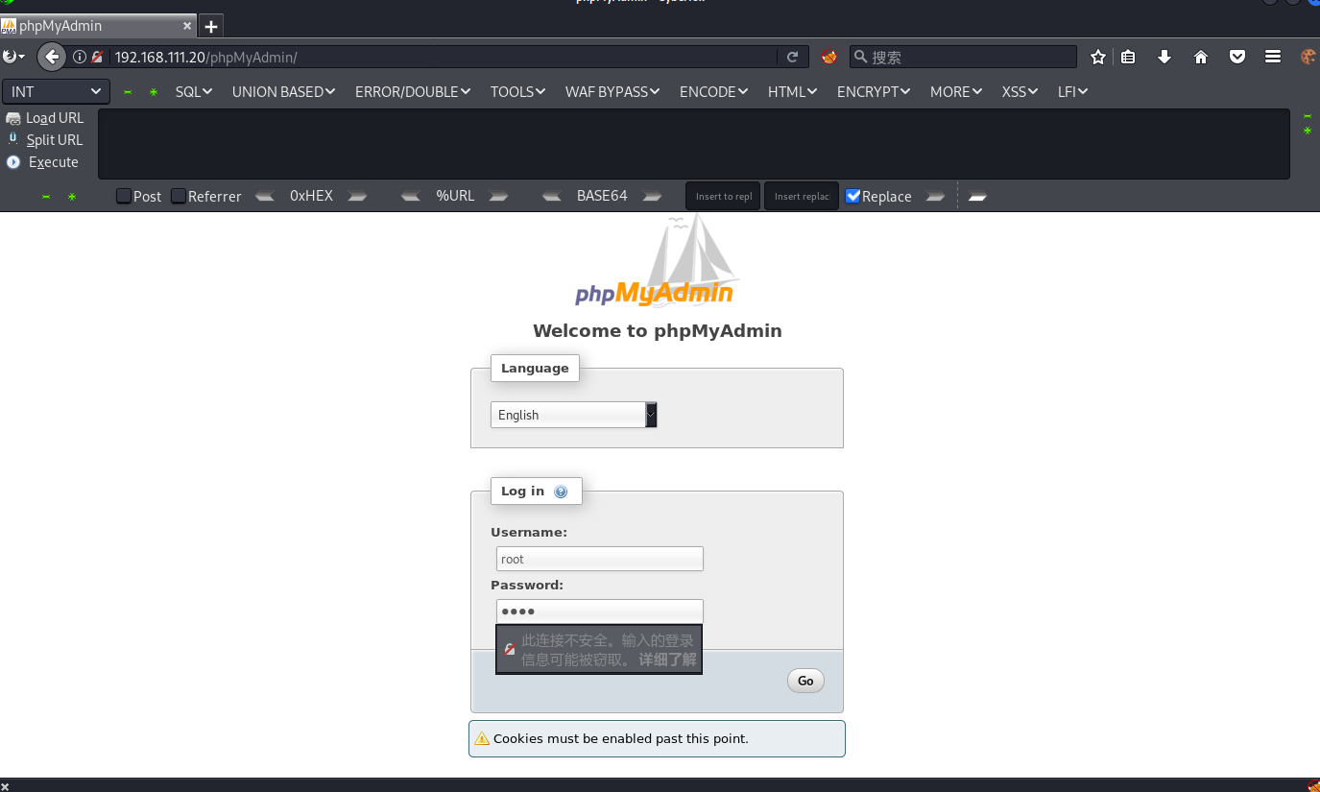Click the 'Insert to repl' field

pos(723,196)
